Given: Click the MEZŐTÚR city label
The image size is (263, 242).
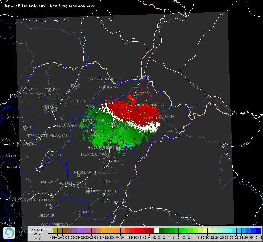Looking at the screenshot, I should click(x=46, y=215).
